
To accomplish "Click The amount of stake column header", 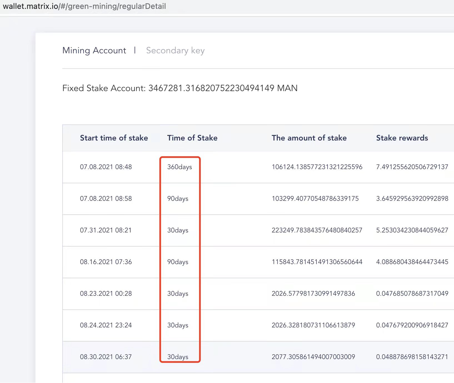I will pos(309,138).
